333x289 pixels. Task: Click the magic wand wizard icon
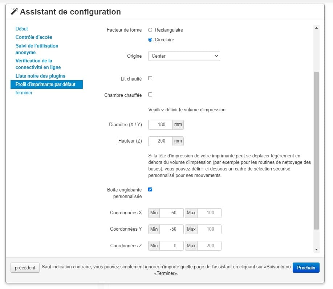click(x=14, y=11)
